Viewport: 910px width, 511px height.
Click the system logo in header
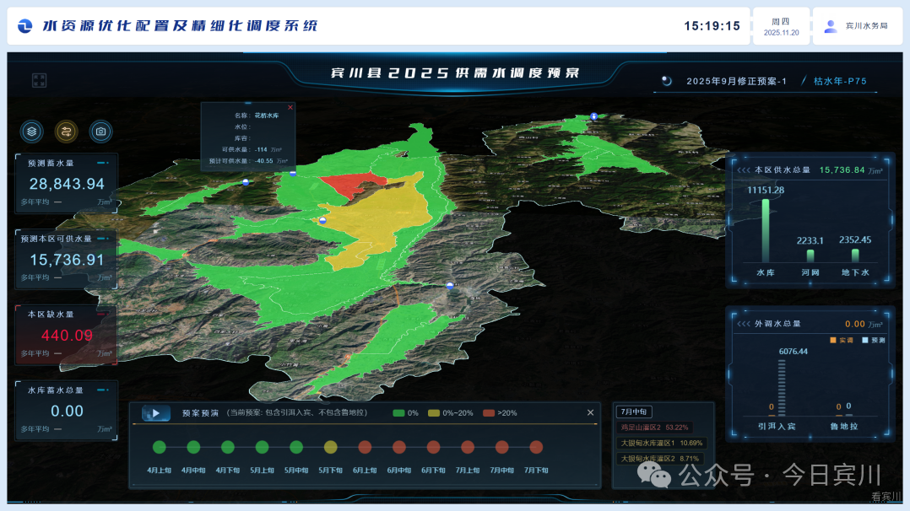tap(25, 26)
